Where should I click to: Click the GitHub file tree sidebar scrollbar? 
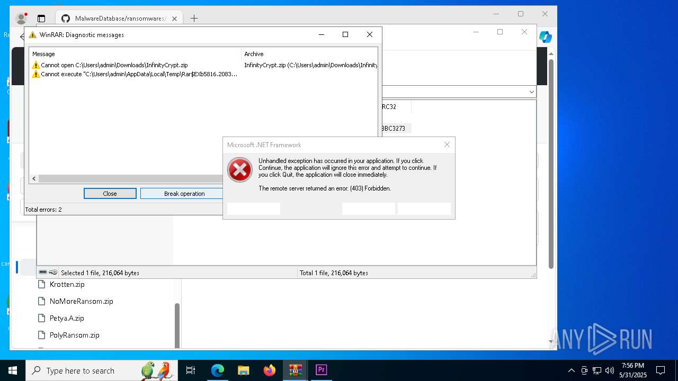point(177,324)
